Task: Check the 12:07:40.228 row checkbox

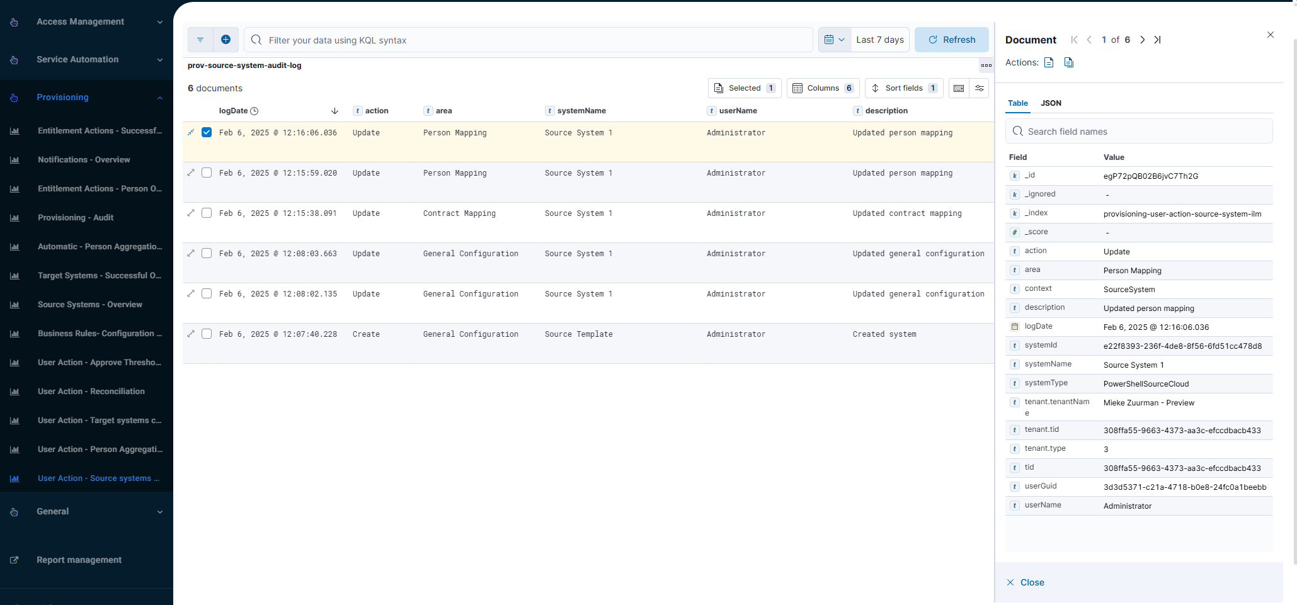Action: click(x=207, y=334)
